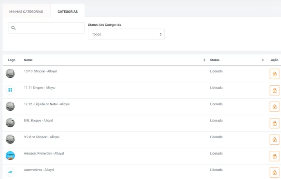Click the Automotivos car logo
281x179 pixels.
click(x=10, y=172)
